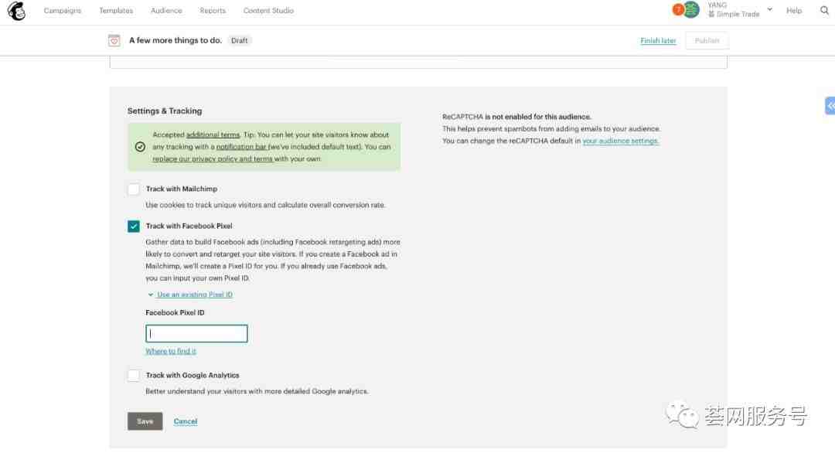Open the Audience menu

point(166,11)
